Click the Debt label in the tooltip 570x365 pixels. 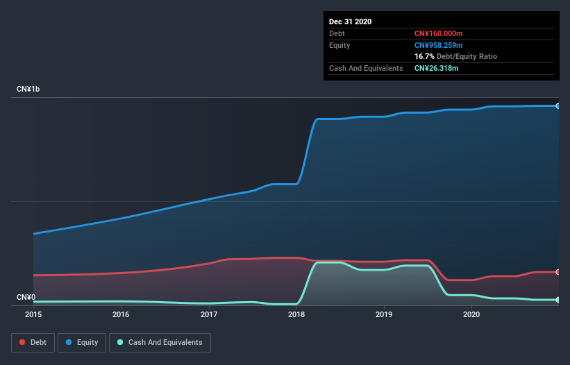click(337, 33)
